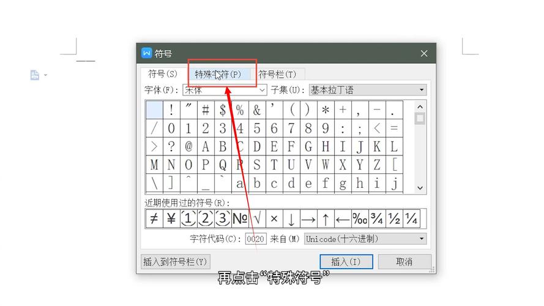Switch to the 符号(S) tab
The image size is (544, 306).
coord(162,74)
